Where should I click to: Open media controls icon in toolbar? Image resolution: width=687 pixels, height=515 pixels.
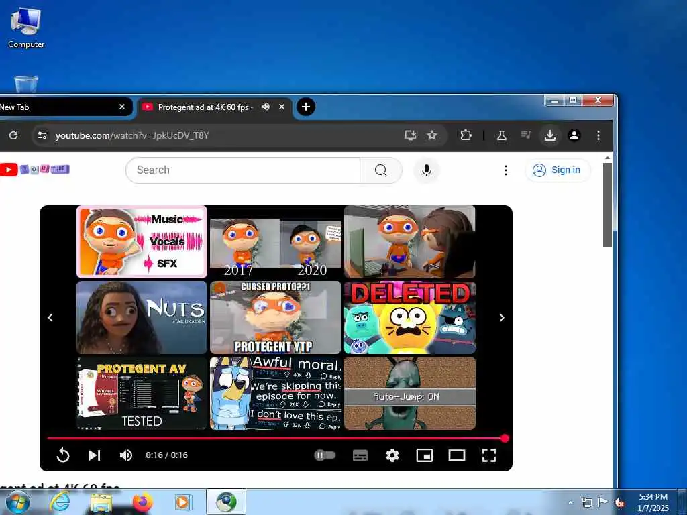pyautogui.click(x=526, y=135)
